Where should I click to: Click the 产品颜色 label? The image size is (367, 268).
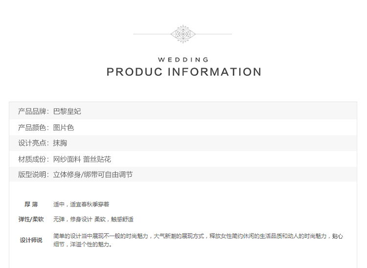tap(33, 128)
